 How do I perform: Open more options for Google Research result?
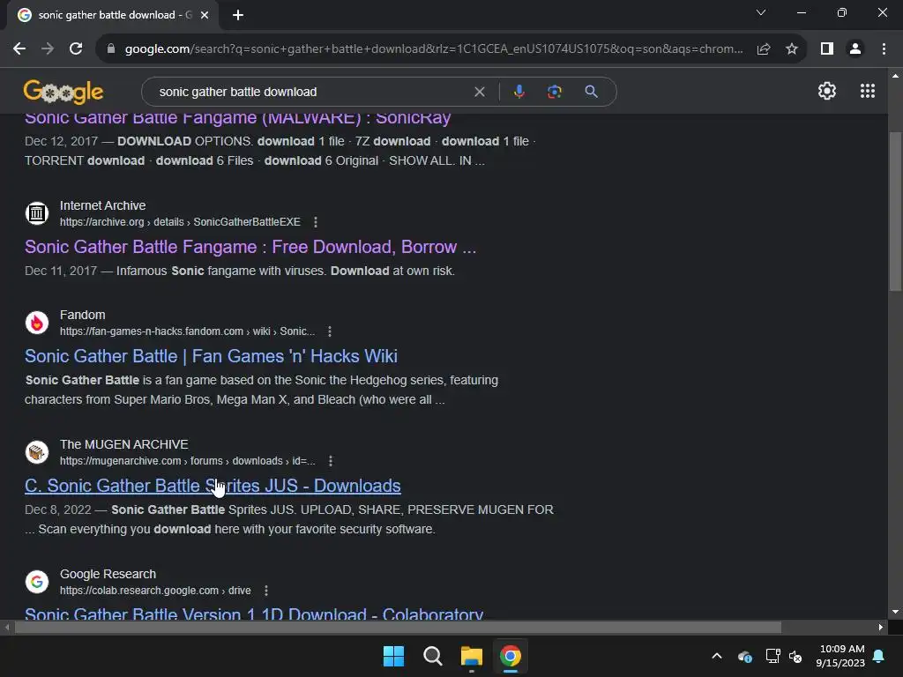[265, 591]
